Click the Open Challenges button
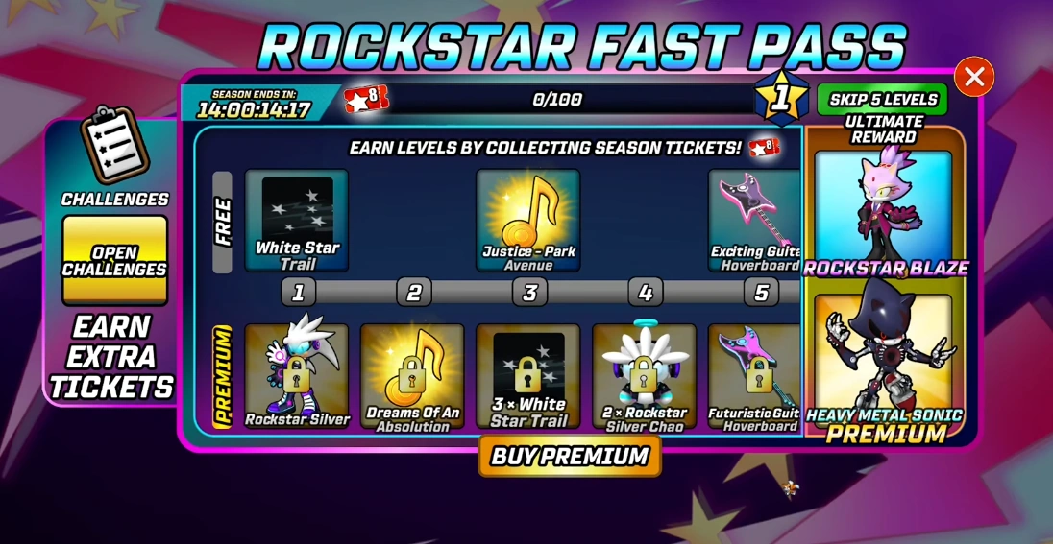Image resolution: width=1053 pixels, height=544 pixels. tap(115, 261)
